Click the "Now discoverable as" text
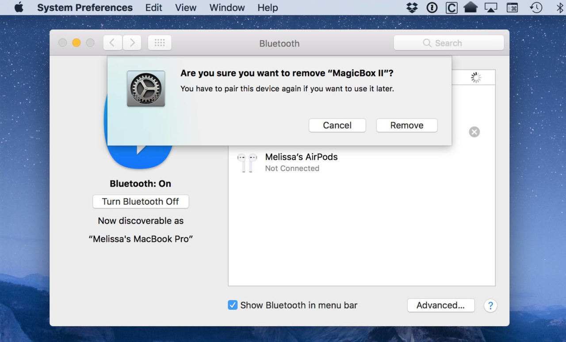 141,221
